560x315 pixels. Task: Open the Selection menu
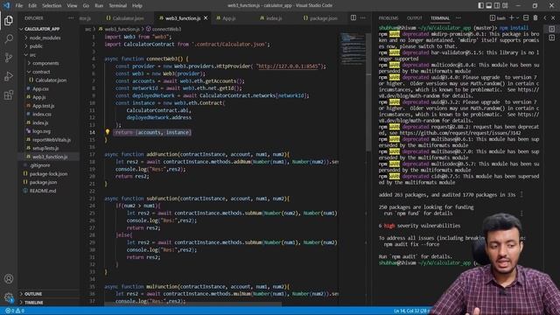(52, 5)
